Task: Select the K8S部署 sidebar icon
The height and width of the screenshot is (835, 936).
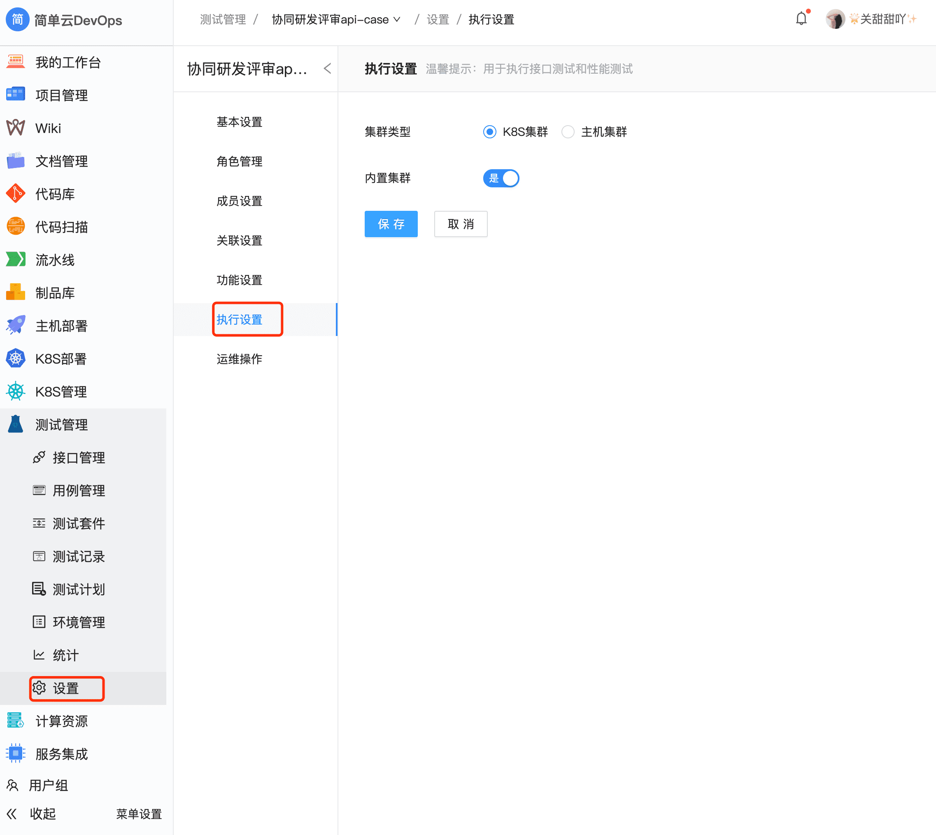Action: click(16, 359)
